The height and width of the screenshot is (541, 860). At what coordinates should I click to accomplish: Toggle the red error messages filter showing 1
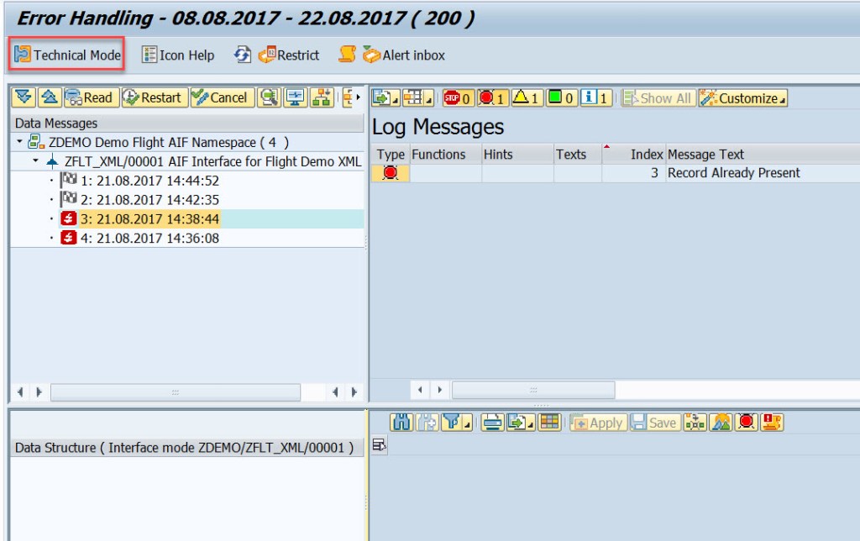point(492,98)
